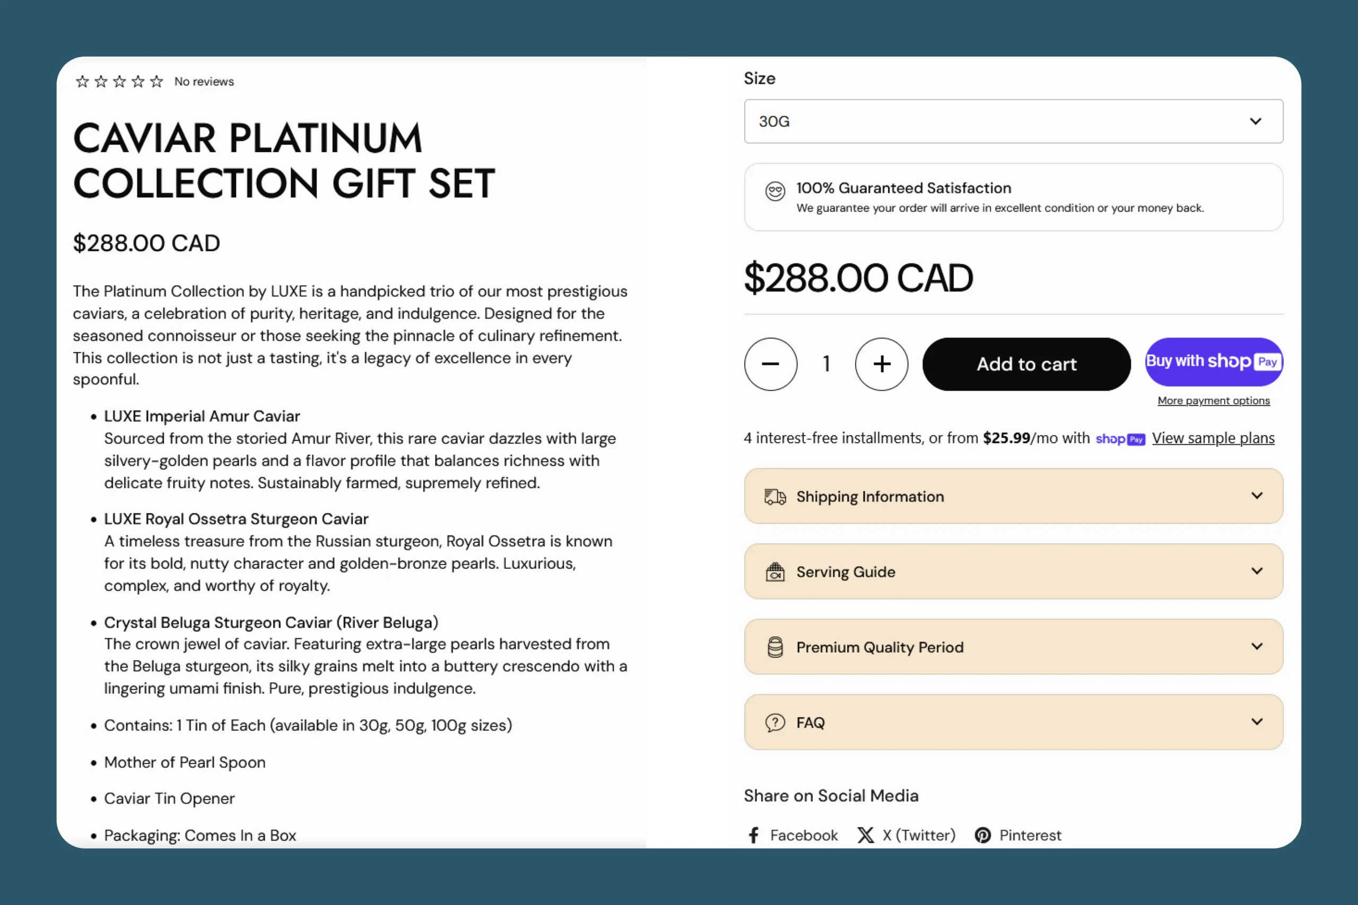Click the Facebook share icon
Viewport: 1358px width, 905px height.
click(753, 835)
